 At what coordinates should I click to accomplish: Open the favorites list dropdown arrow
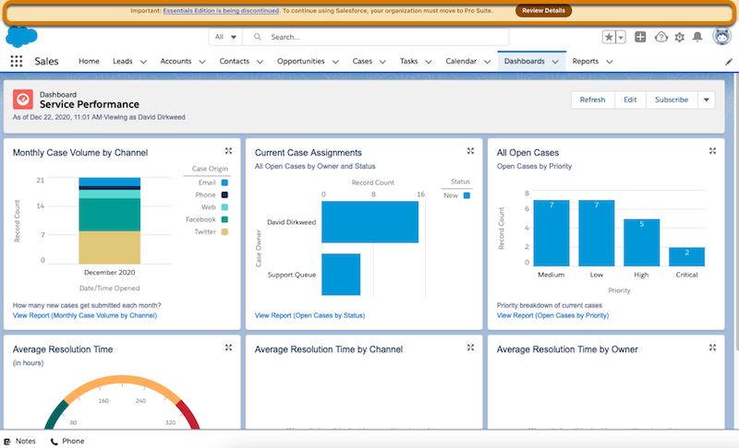click(621, 37)
